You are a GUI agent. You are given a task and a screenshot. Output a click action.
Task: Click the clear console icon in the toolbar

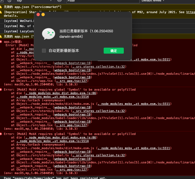tap(9, 1)
